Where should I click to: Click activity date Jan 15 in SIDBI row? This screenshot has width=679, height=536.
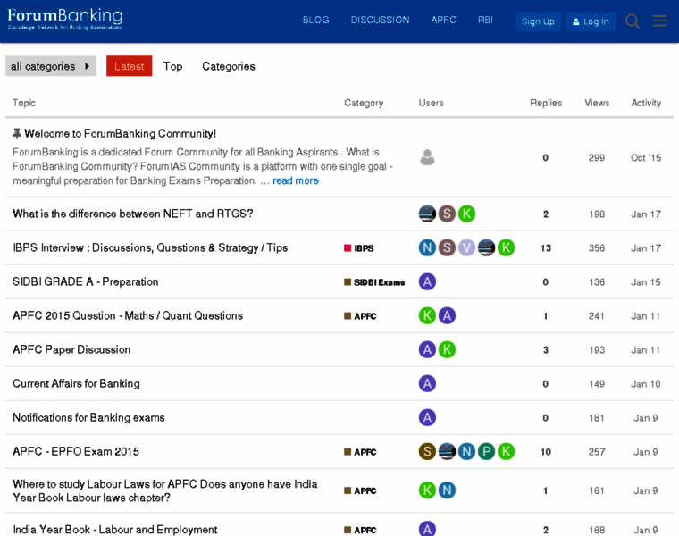[x=646, y=282]
